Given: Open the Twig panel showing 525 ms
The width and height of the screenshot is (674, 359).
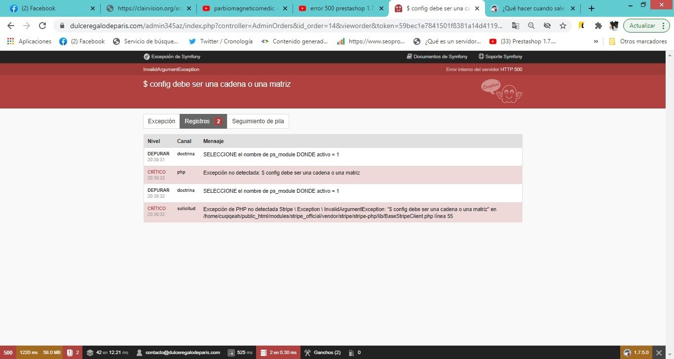Looking at the screenshot, I should (x=240, y=353).
